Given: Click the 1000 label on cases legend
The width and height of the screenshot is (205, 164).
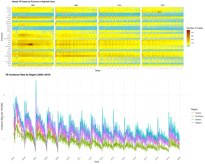Looking at the screenshot, I should pos(192,43).
